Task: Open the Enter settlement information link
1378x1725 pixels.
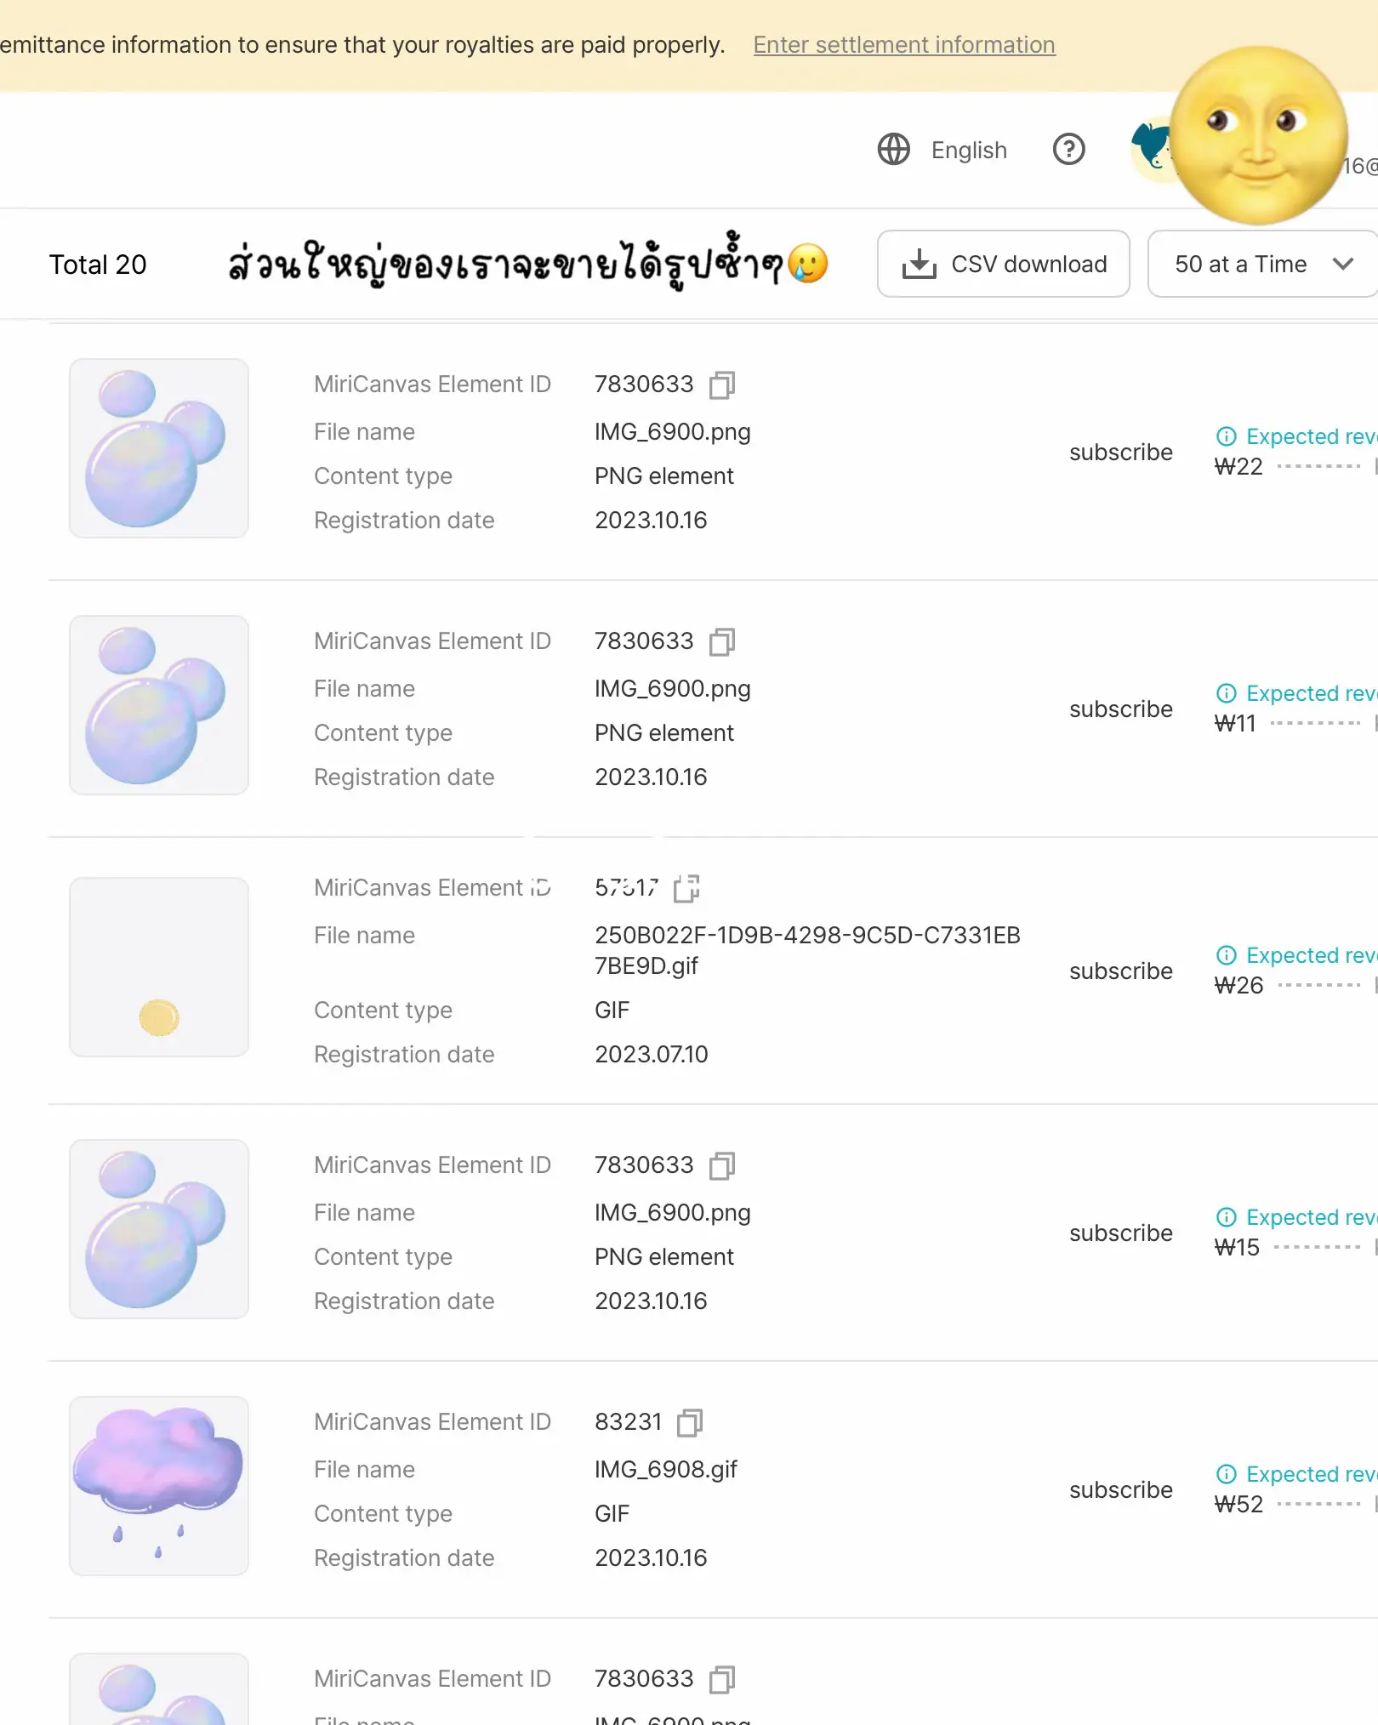Action: click(x=903, y=44)
